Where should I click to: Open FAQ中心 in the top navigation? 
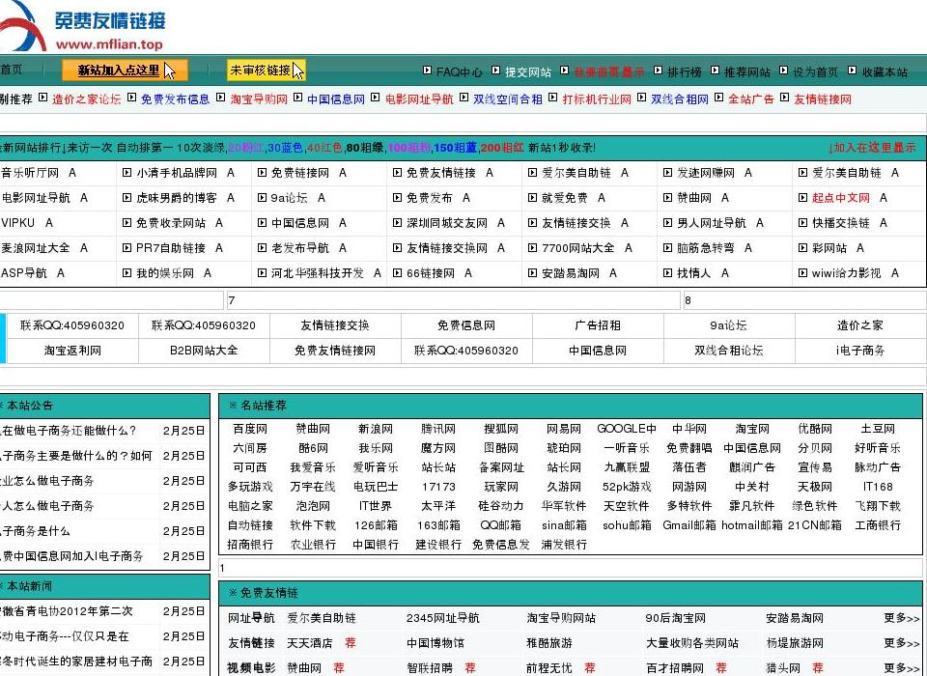coord(460,72)
